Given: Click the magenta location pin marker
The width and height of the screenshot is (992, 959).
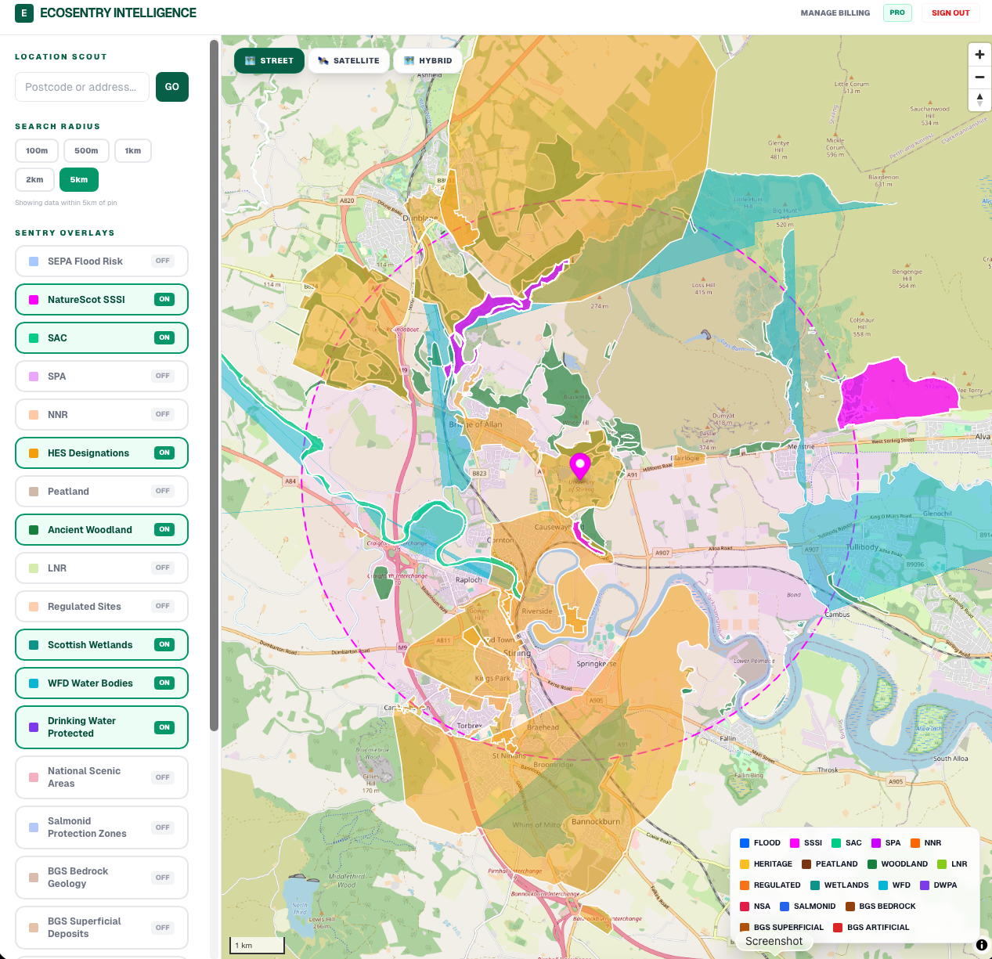Looking at the screenshot, I should click(579, 465).
